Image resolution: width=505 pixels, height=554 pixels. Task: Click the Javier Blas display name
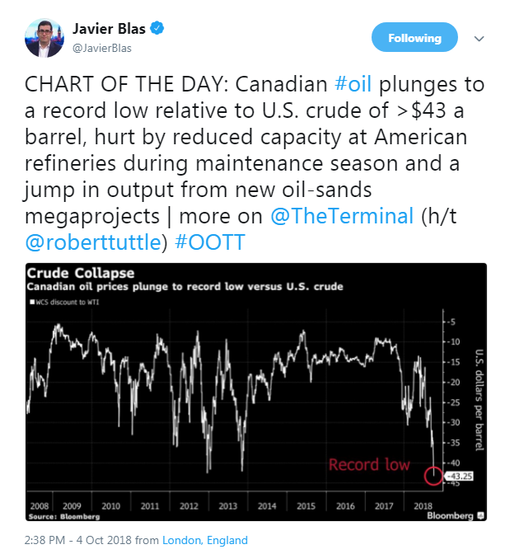tap(109, 29)
